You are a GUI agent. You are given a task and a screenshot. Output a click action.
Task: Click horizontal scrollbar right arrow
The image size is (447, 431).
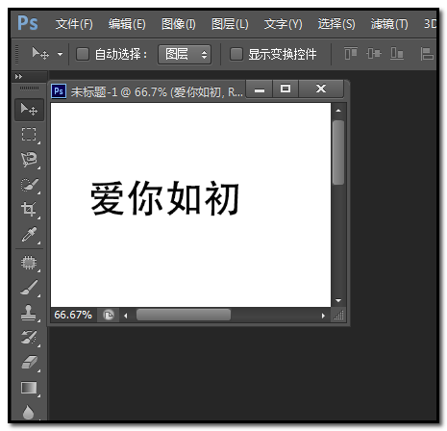coord(323,316)
